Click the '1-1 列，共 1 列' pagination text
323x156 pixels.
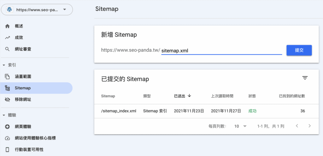point(271,126)
